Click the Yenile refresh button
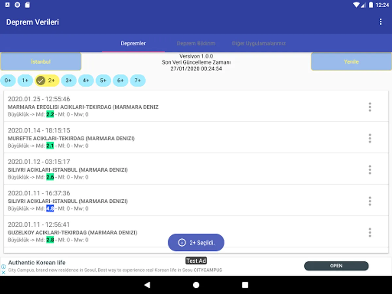The height and width of the screenshot is (294, 392). coord(351,61)
